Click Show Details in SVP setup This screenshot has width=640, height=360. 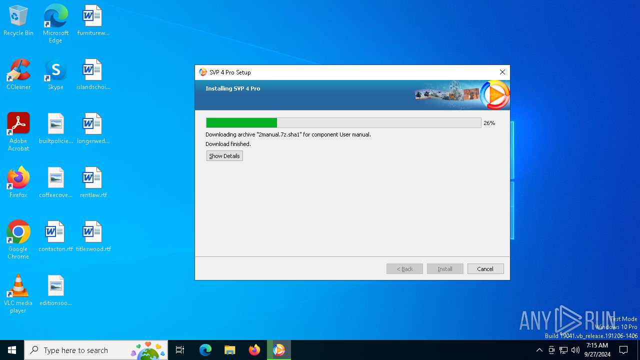[224, 156]
